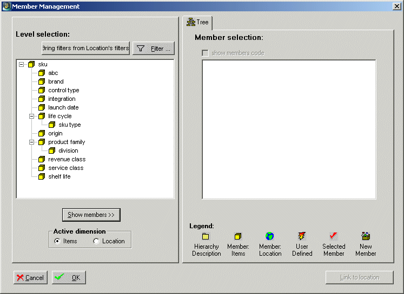The width and height of the screenshot is (404, 294).
Task: Click the cube icon beside control type
Action: tap(42, 90)
